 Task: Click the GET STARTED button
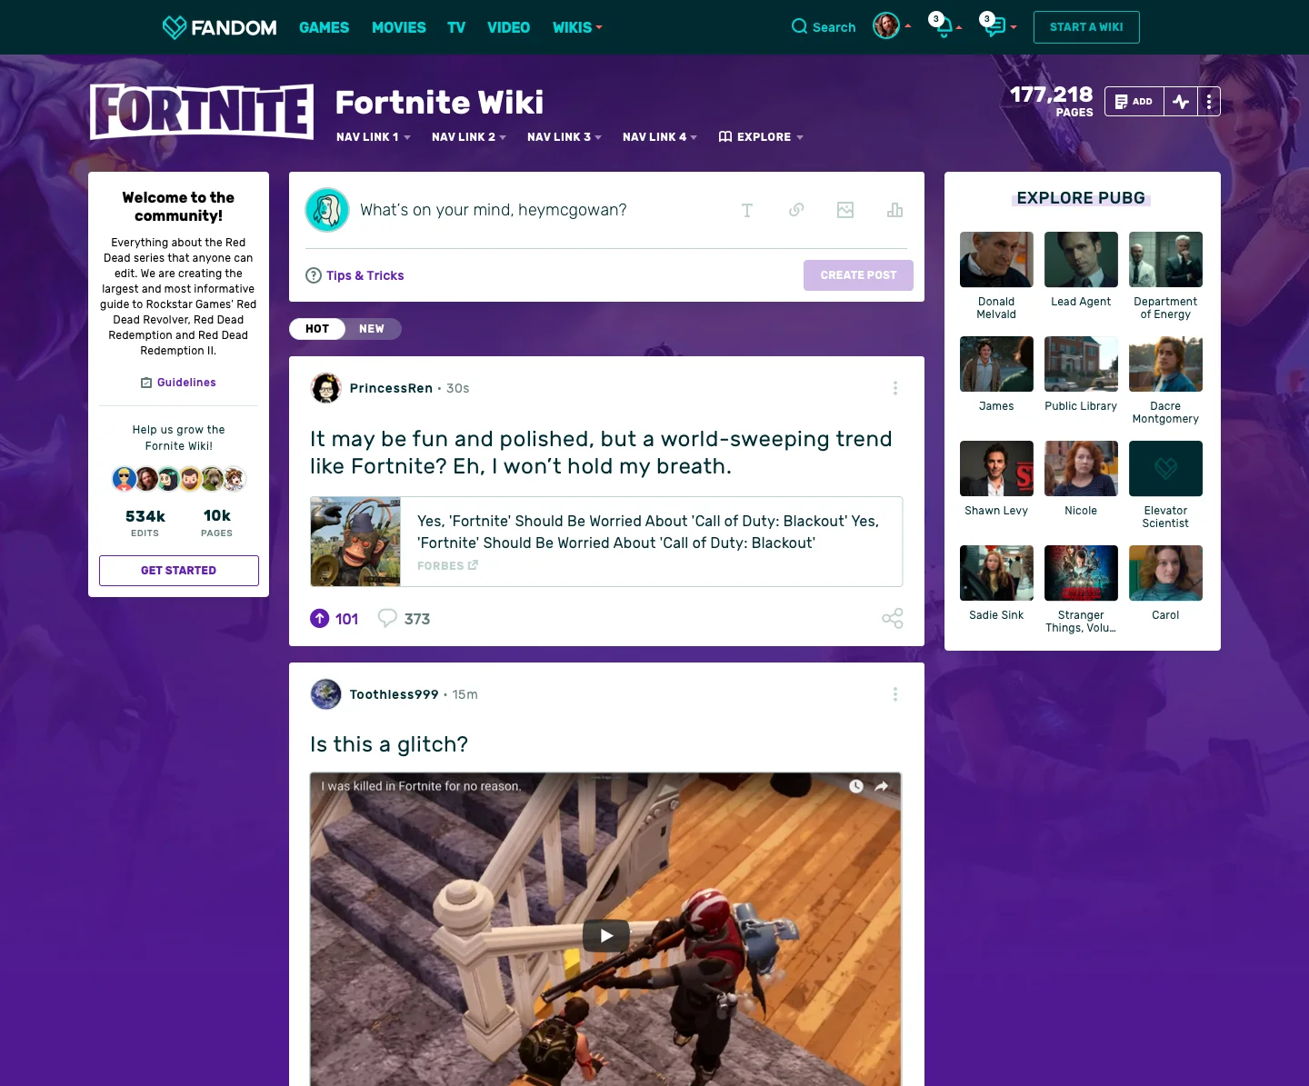(178, 570)
